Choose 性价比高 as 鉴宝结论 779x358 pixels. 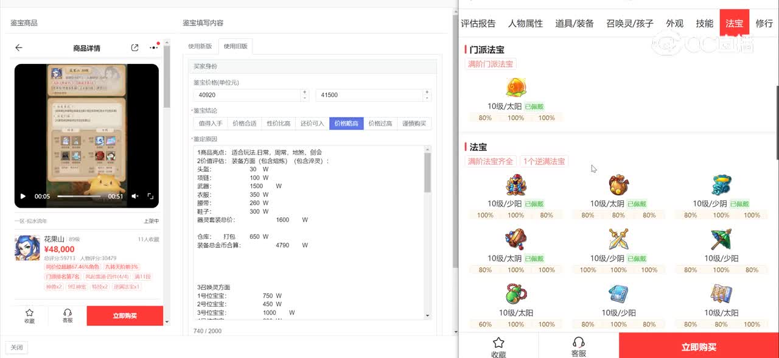[x=279, y=123]
